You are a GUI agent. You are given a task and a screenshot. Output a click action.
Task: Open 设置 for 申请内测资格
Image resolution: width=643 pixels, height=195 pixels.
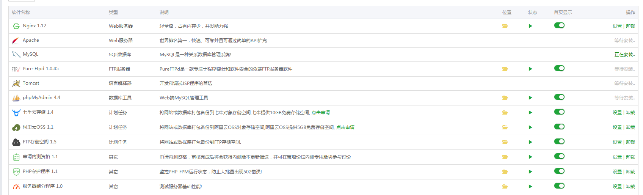click(x=617, y=157)
